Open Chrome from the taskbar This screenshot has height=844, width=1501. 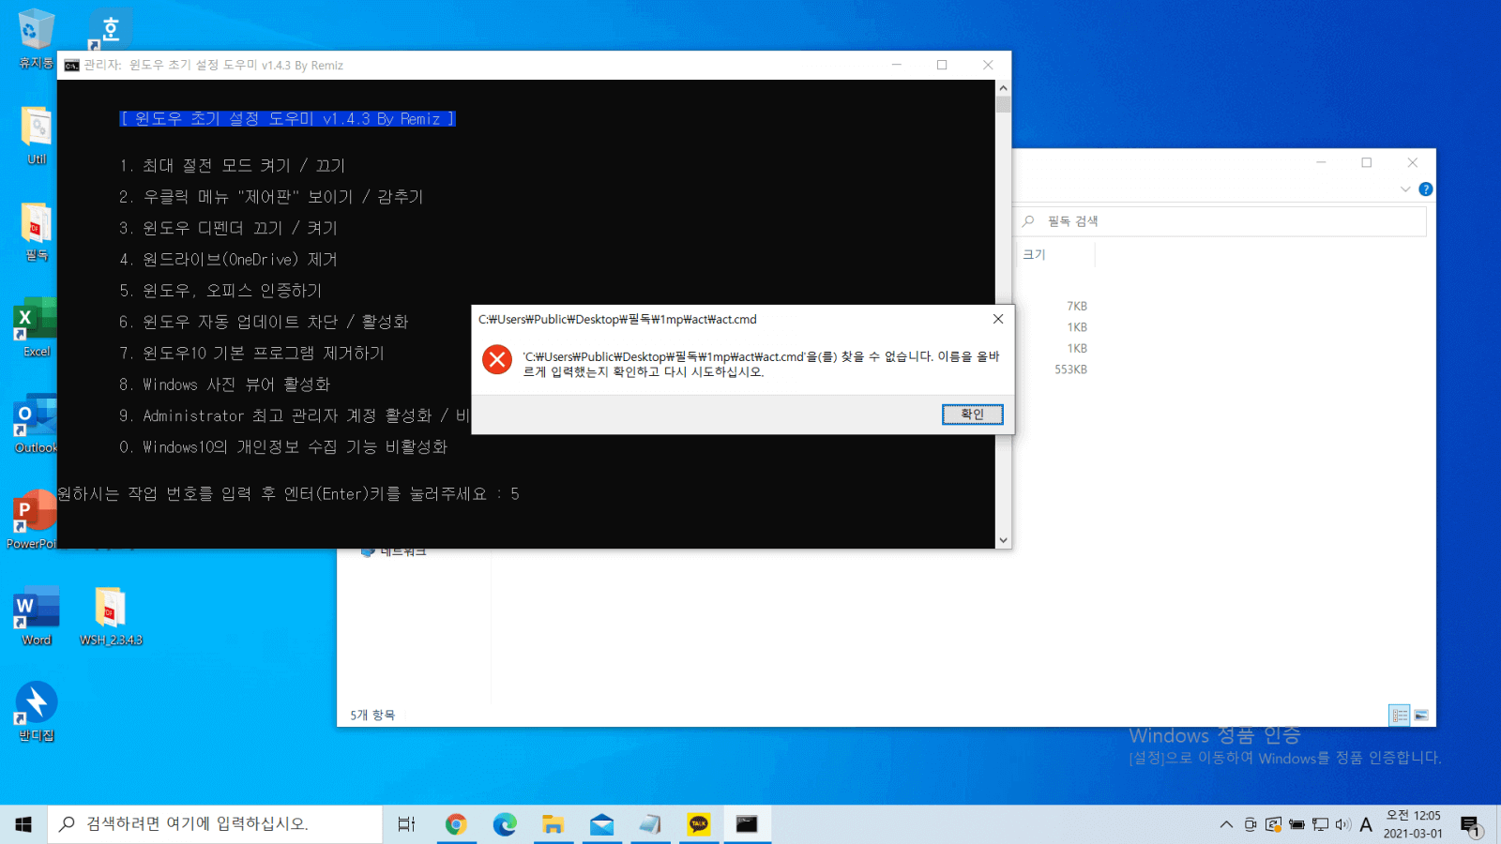pos(456,824)
